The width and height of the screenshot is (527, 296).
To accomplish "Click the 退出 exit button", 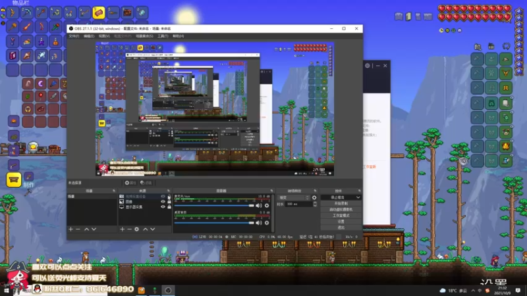I will (341, 228).
